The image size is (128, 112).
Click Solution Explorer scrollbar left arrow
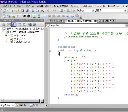(2, 101)
